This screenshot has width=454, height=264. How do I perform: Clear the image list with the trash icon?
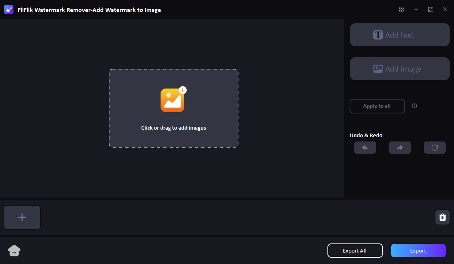[x=442, y=217]
